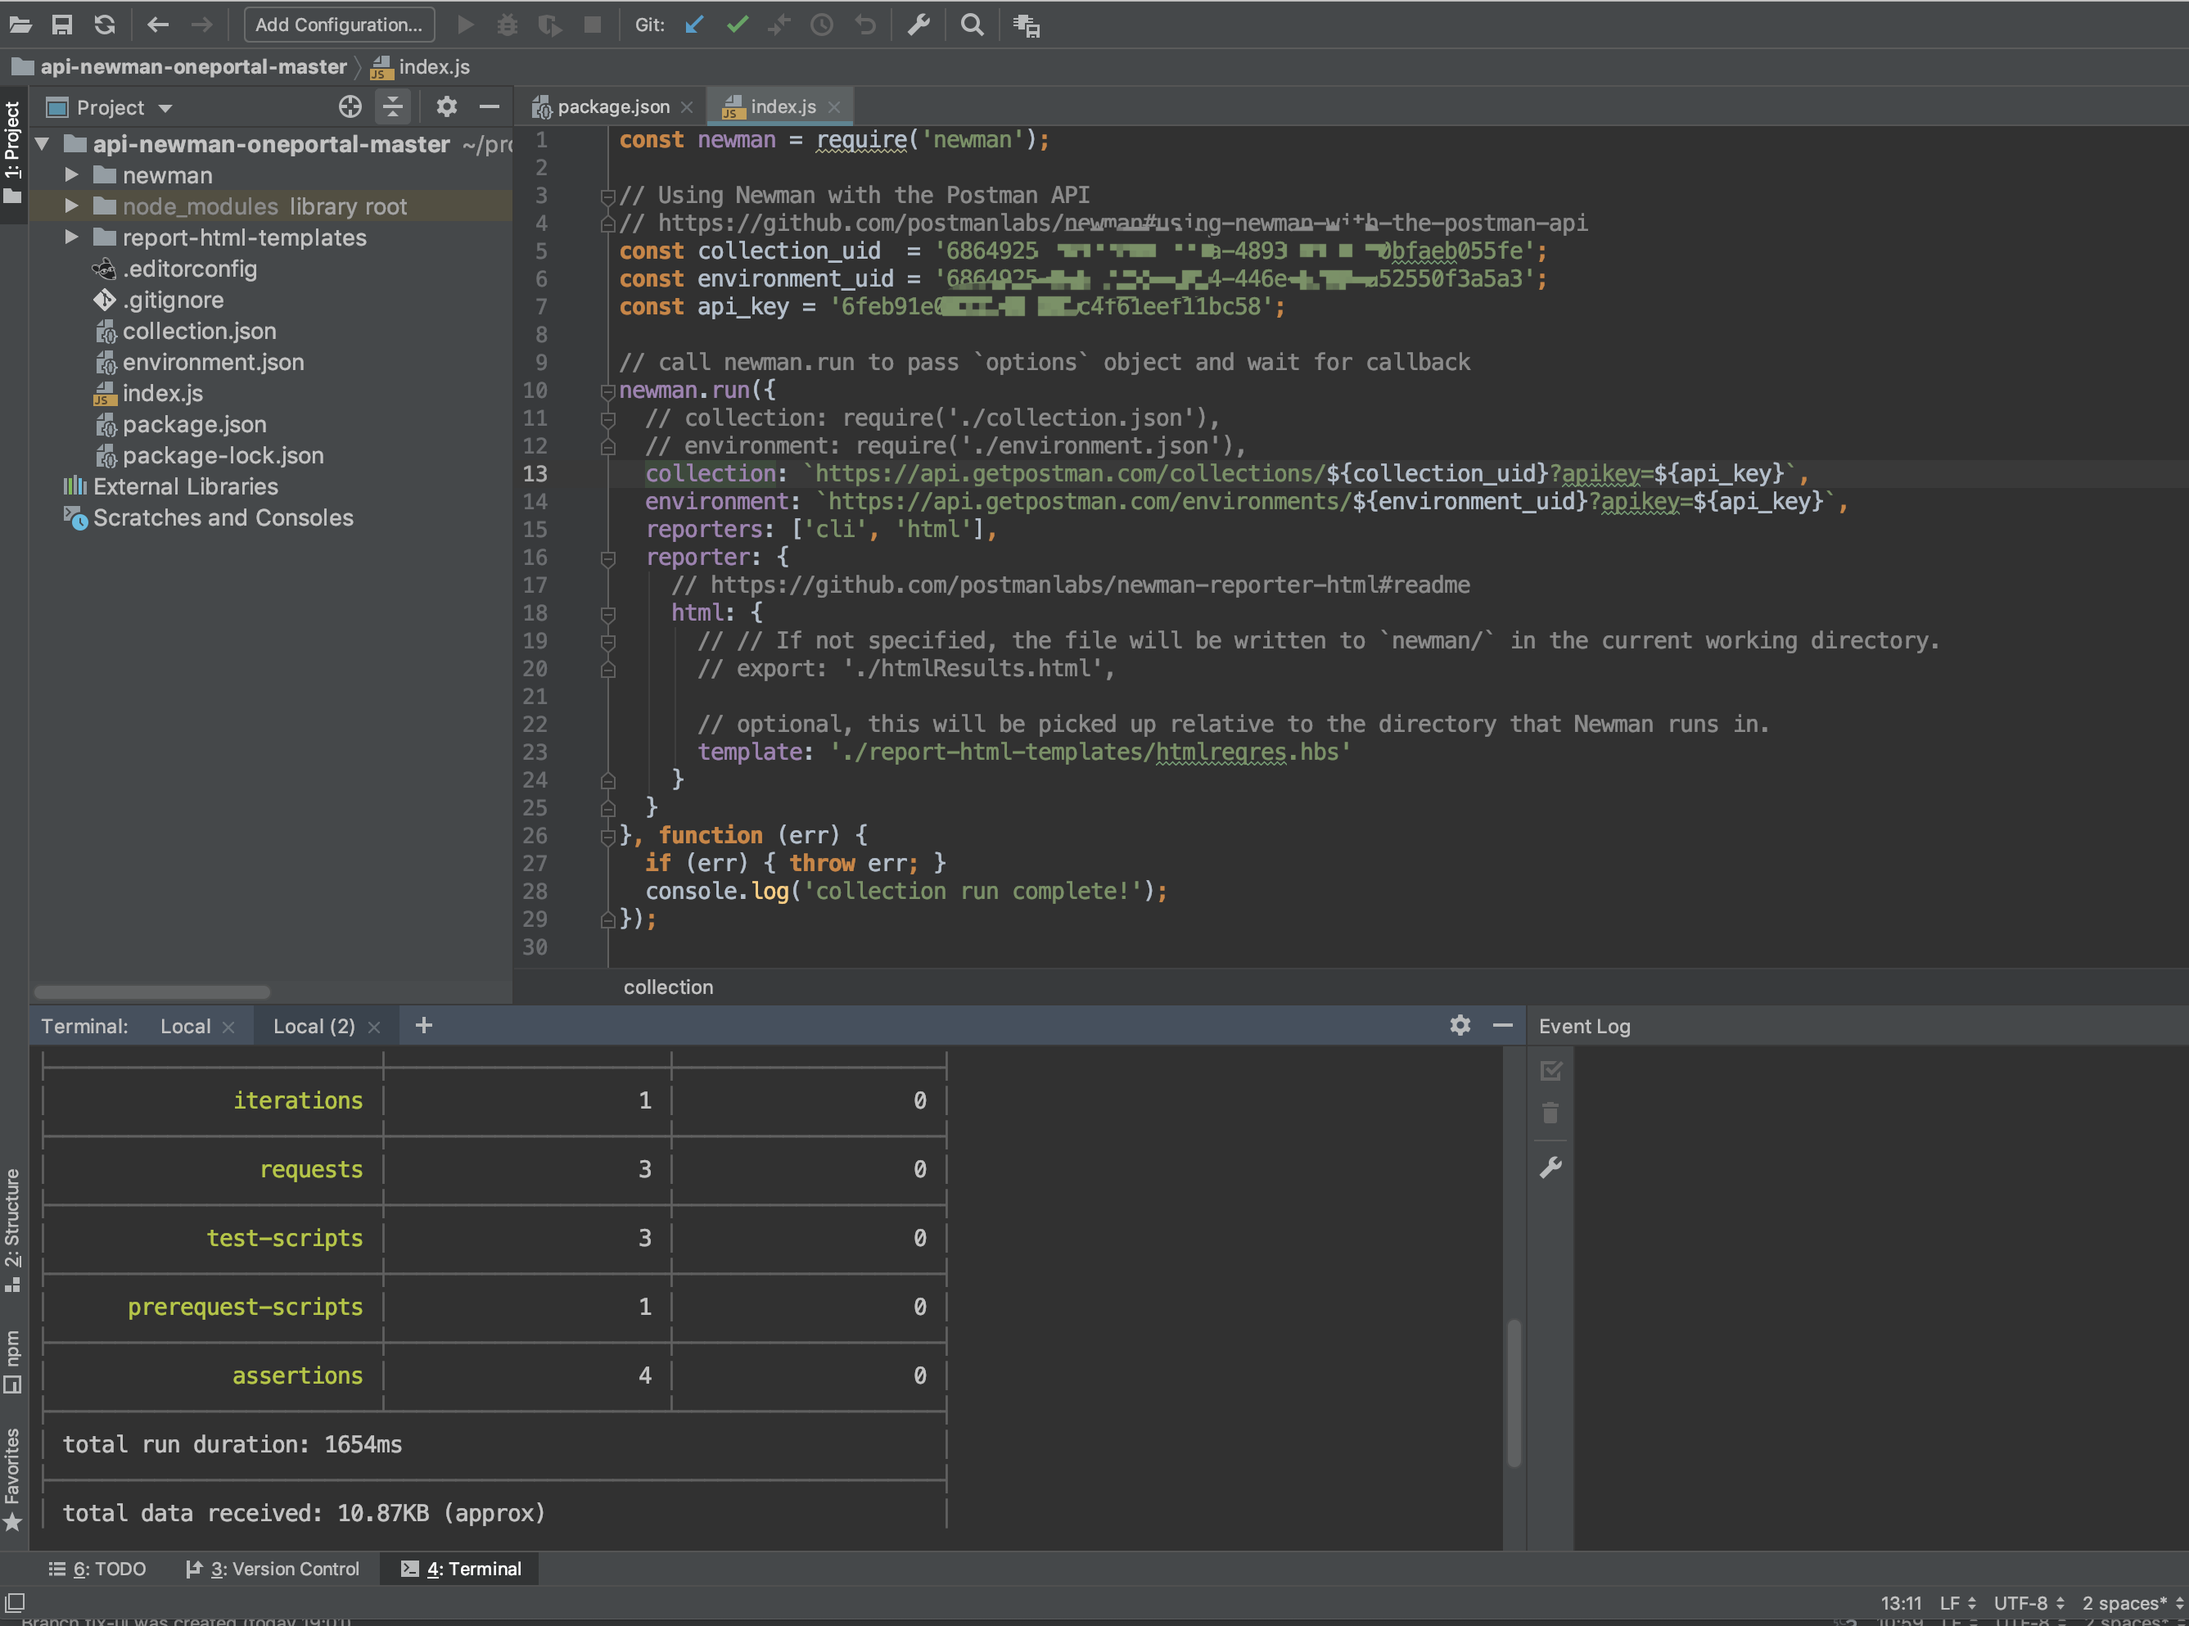Click the Stop square icon in toolbar
The height and width of the screenshot is (1626, 2189).
pos(593,25)
